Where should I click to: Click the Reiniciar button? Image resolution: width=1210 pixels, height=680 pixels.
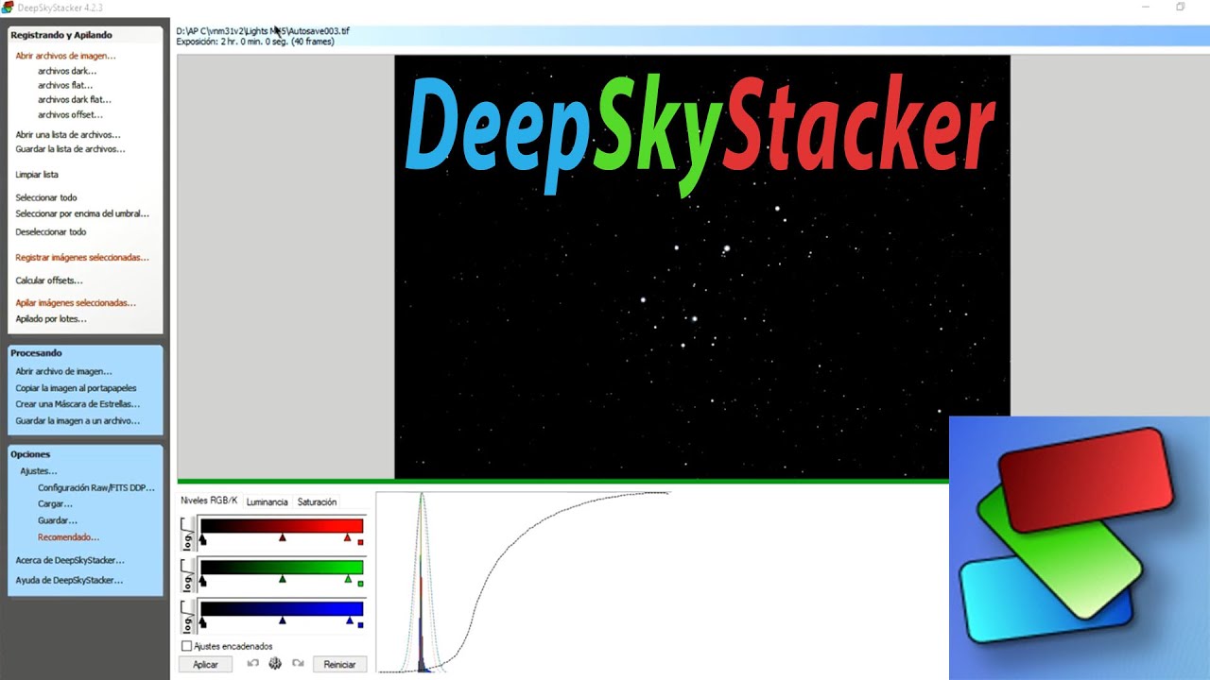[x=339, y=664]
